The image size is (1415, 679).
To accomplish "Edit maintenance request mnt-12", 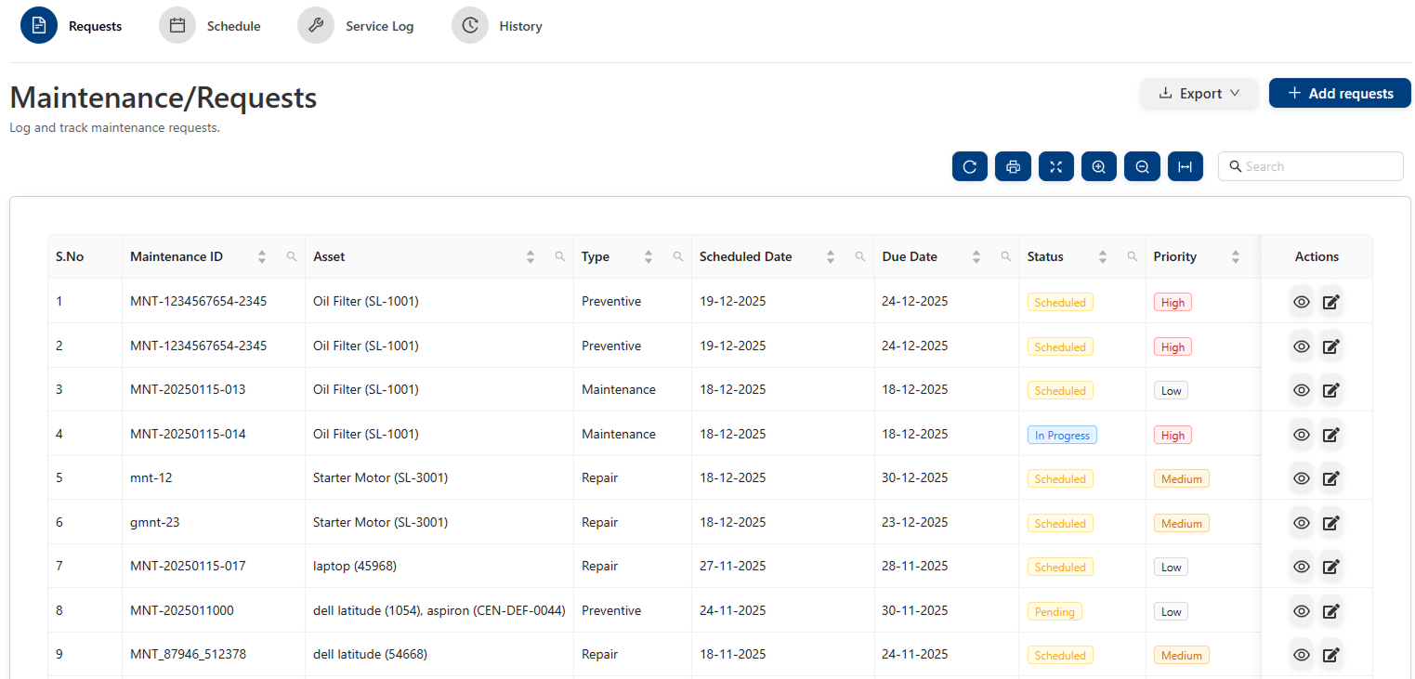I will 1330,479.
